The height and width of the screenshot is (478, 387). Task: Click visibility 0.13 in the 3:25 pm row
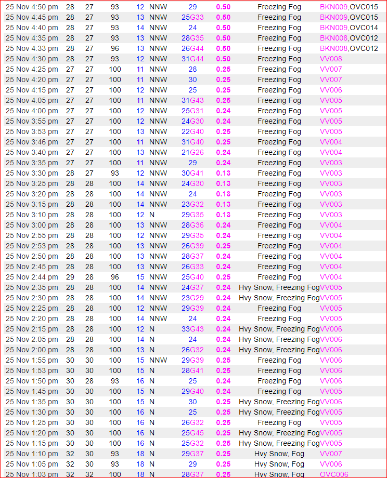[224, 183]
